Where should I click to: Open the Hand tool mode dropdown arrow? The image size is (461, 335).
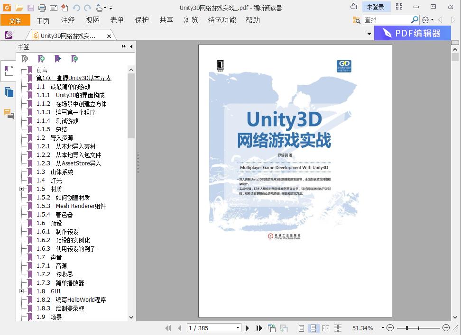click(105, 8)
